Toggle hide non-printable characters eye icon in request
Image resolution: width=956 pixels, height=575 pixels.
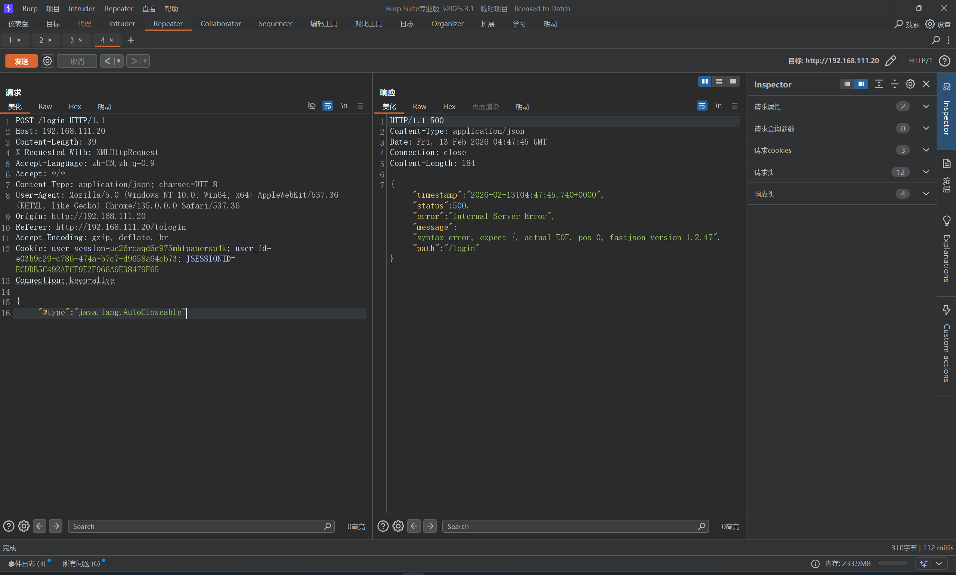[312, 106]
